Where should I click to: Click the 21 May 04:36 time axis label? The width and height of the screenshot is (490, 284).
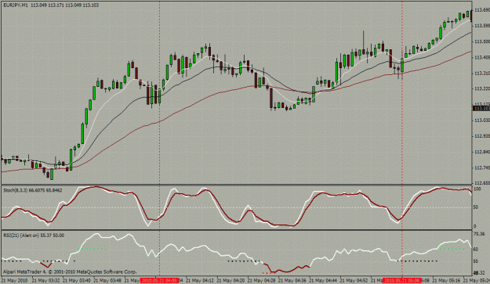[x=292, y=281]
